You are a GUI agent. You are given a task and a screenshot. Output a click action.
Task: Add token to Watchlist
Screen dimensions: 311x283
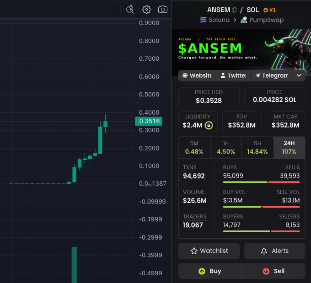[x=209, y=251]
